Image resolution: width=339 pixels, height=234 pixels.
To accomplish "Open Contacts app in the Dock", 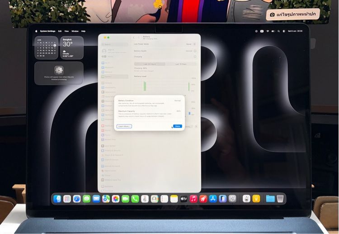I will [155, 199].
